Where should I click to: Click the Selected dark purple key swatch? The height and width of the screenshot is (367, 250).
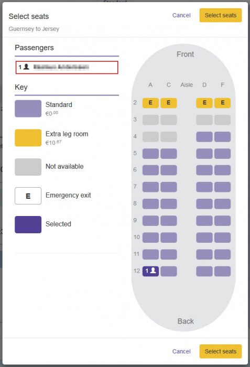tap(28, 225)
